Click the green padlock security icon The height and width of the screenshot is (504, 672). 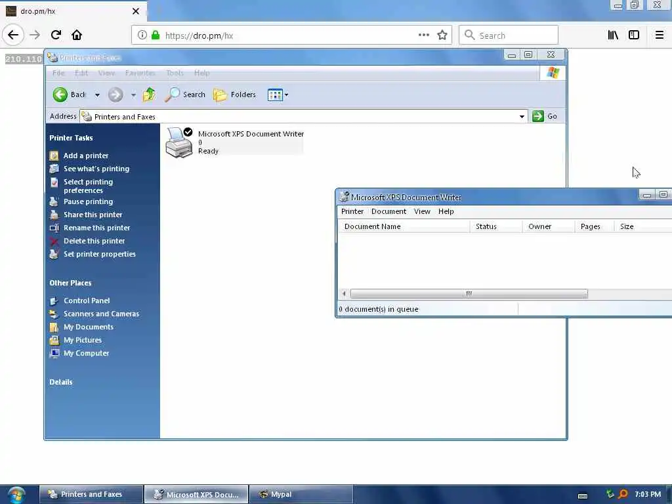pos(156,35)
